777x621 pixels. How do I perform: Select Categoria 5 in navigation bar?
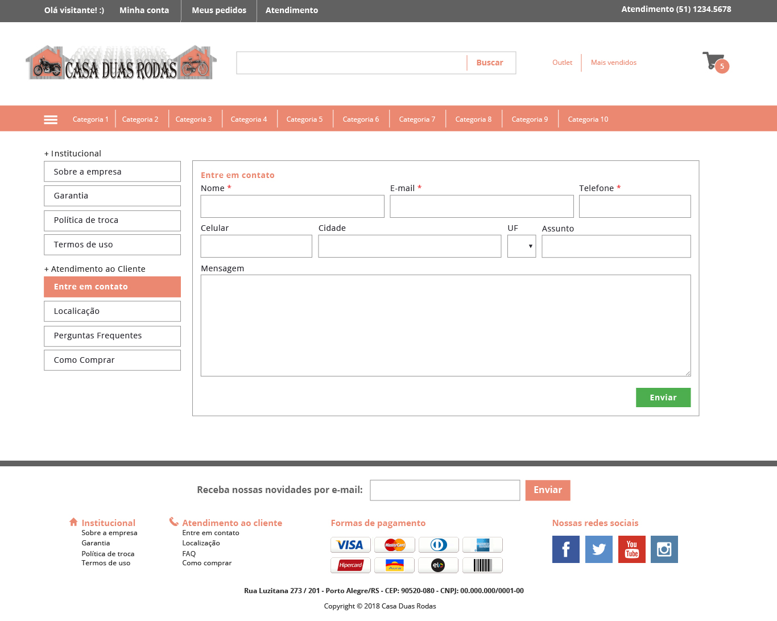coord(304,119)
